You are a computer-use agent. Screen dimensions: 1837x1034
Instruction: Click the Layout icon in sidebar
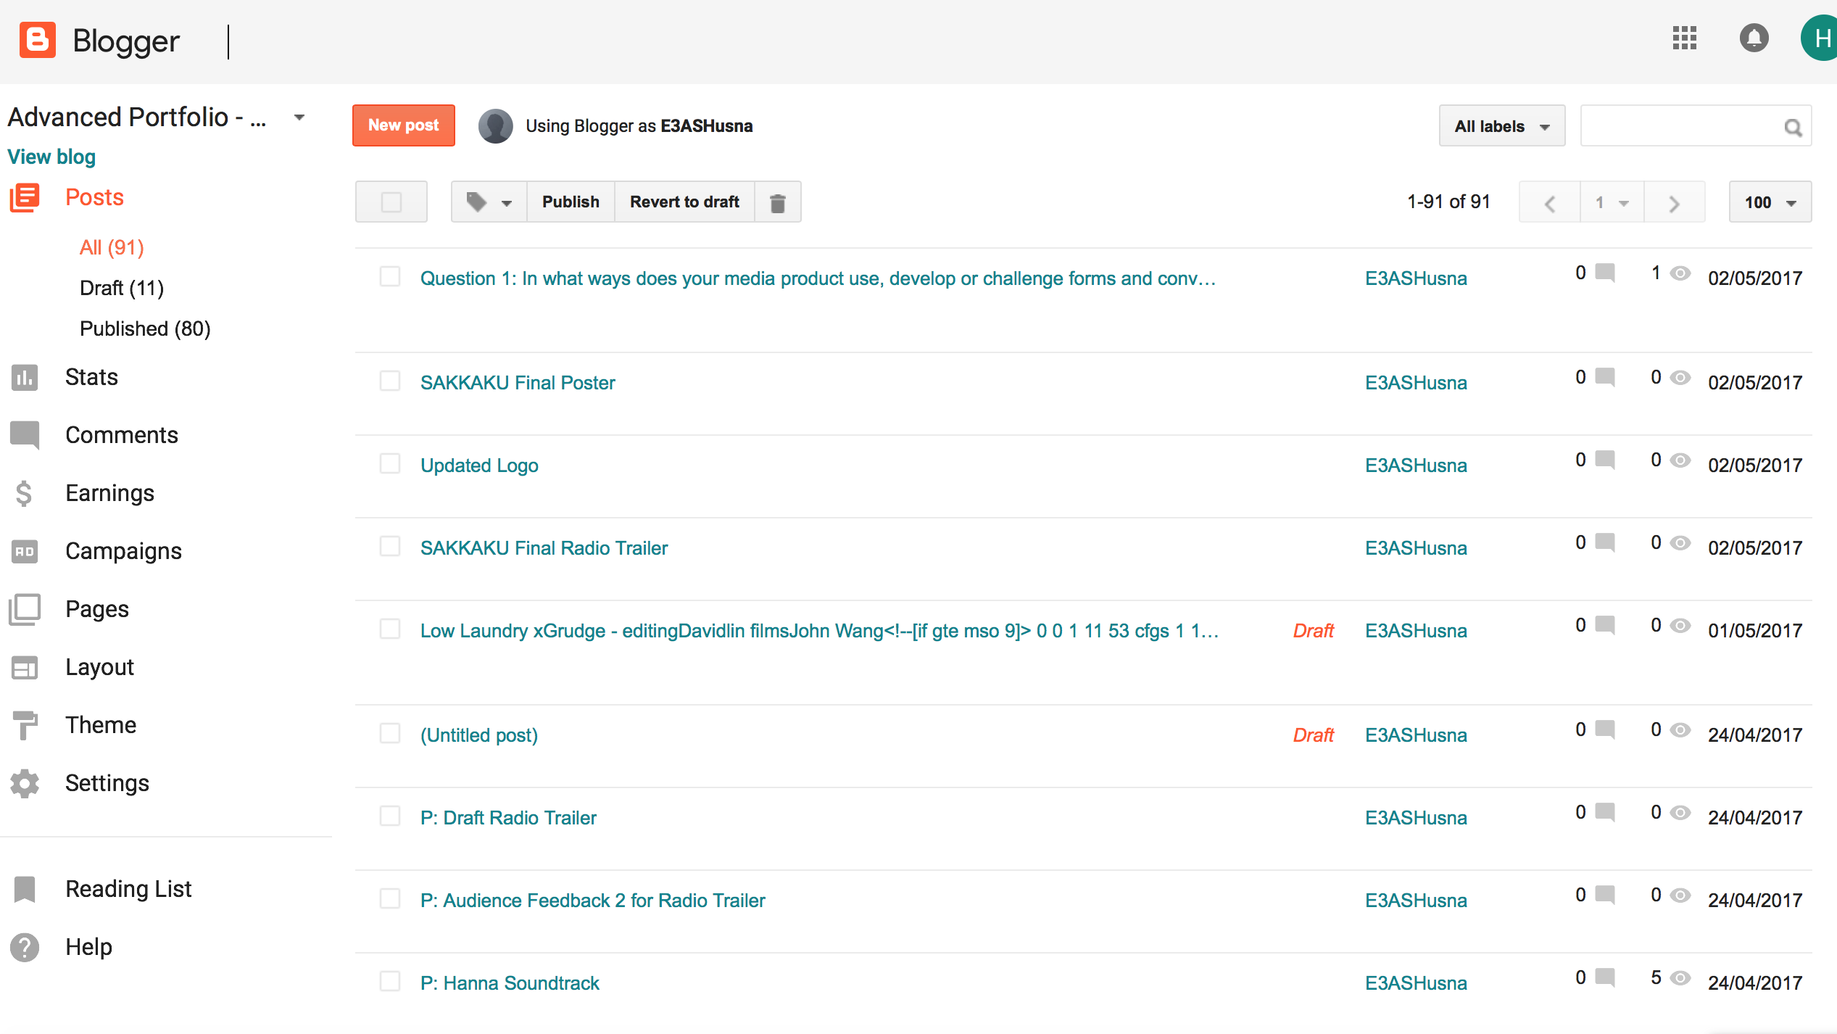point(25,667)
